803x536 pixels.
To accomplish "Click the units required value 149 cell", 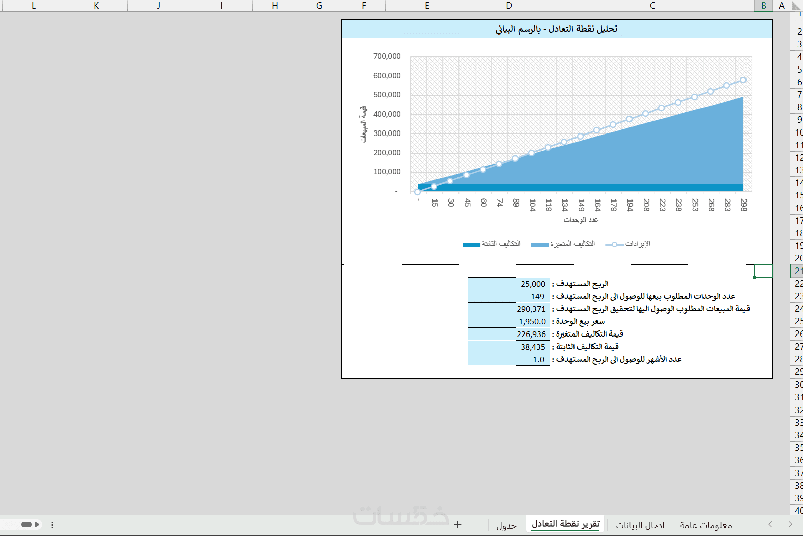I will click(x=509, y=296).
